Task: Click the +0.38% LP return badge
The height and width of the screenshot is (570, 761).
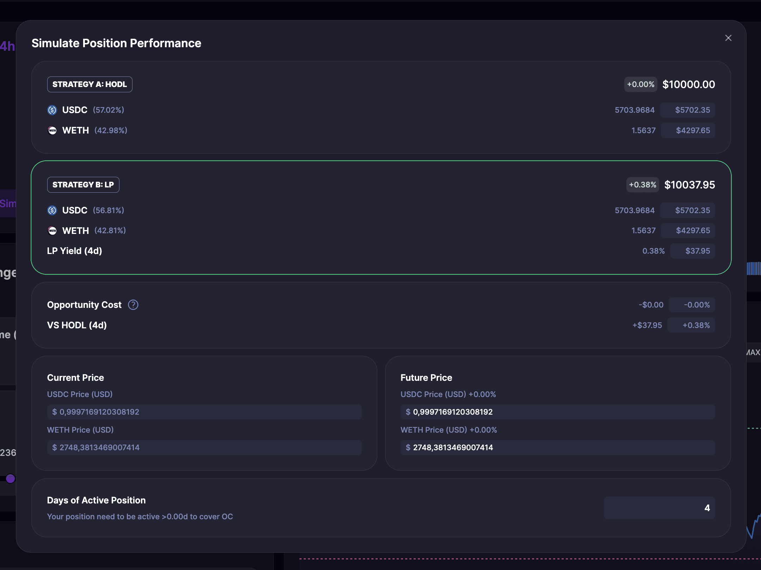Action: tap(642, 185)
